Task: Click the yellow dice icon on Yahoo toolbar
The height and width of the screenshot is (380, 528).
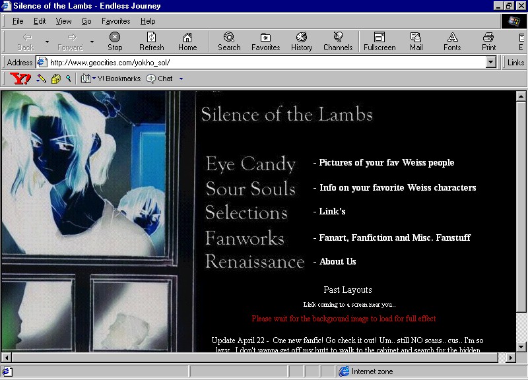Action: coord(56,79)
